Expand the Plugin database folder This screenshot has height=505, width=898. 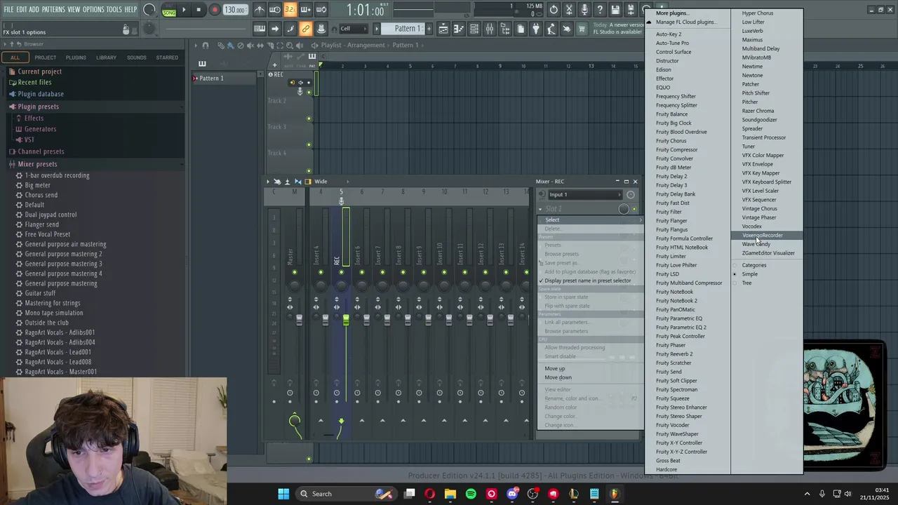(x=41, y=94)
